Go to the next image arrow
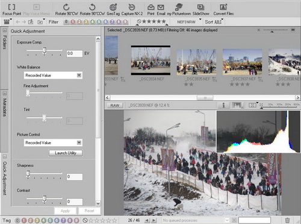The height and width of the screenshot is (224, 301). coord(154,220)
